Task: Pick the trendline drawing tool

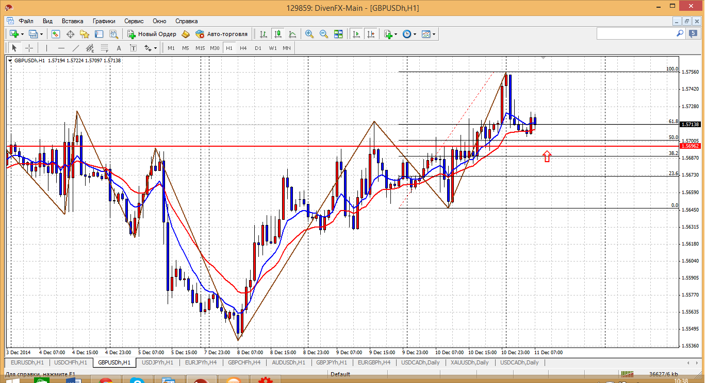Action: tap(76, 48)
